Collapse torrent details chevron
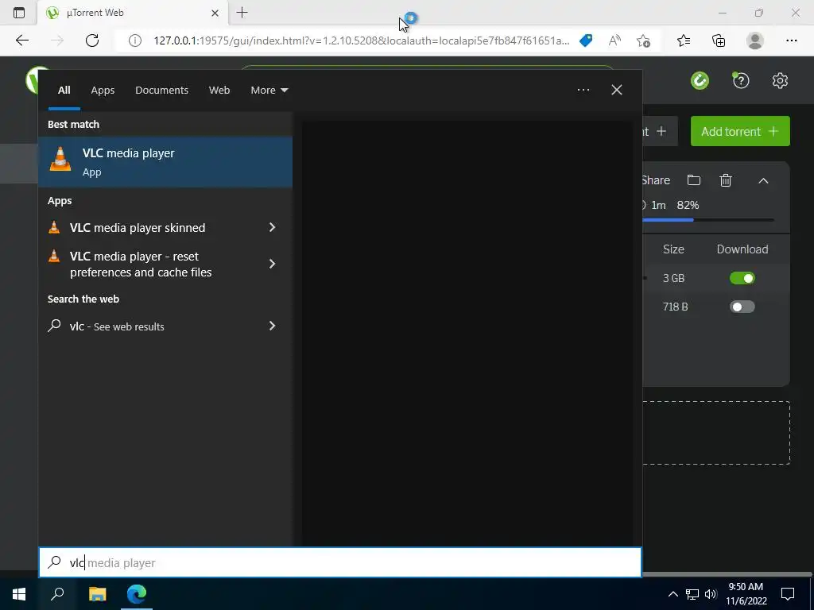Image resolution: width=814 pixels, height=610 pixels. point(763,180)
